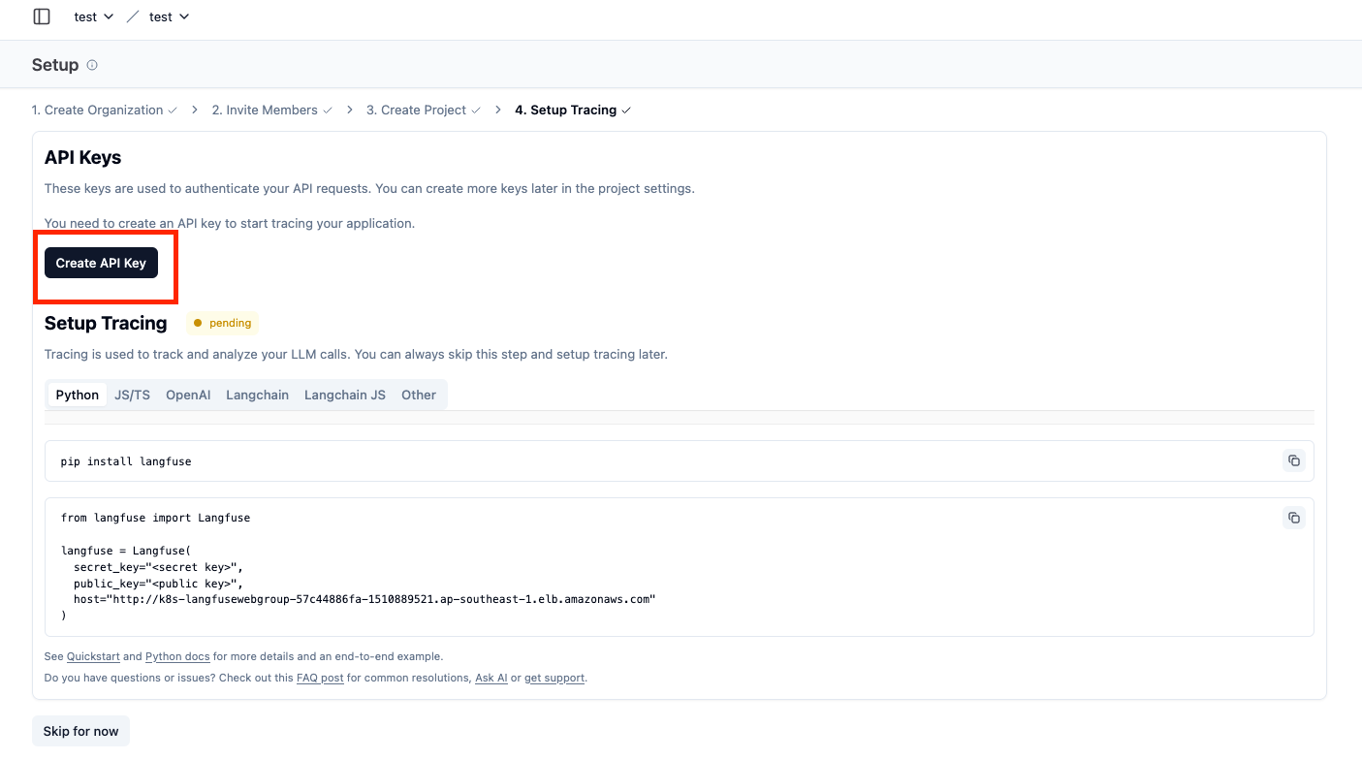Click the Create API Key button

click(101, 263)
